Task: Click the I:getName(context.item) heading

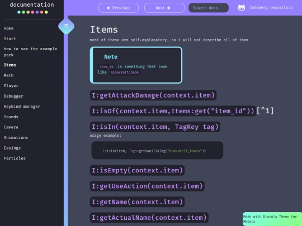Action: (137, 202)
